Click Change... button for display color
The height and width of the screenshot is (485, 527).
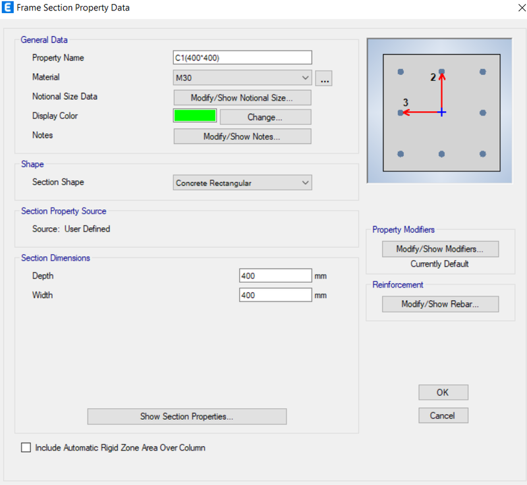point(265,116)
